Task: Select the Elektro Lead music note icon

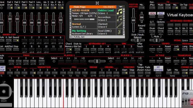Action: [x=119, y=12]
